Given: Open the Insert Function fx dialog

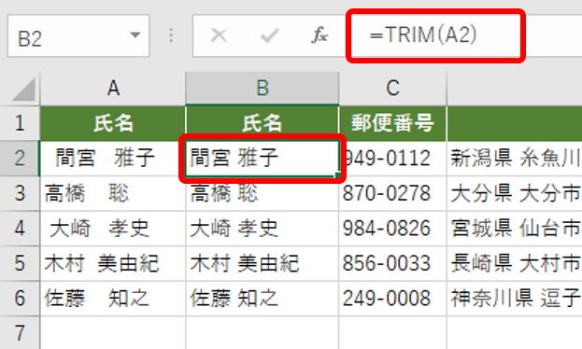Looking at the screenshot, I should [319, 35].
